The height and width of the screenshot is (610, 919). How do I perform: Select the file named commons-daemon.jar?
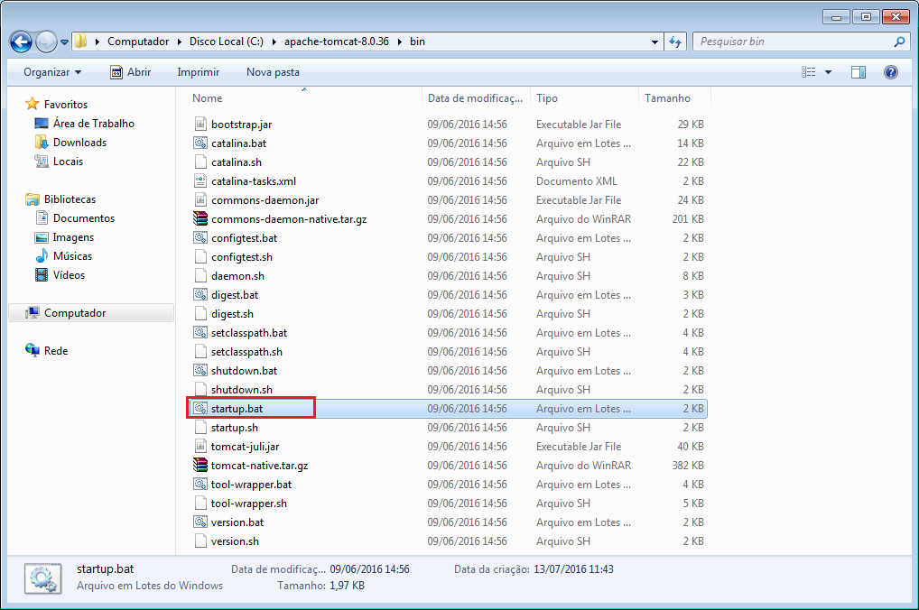[265, 199]
